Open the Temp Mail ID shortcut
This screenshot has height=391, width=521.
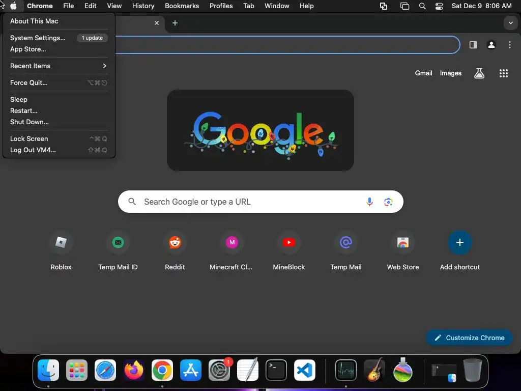pos(118,251)
